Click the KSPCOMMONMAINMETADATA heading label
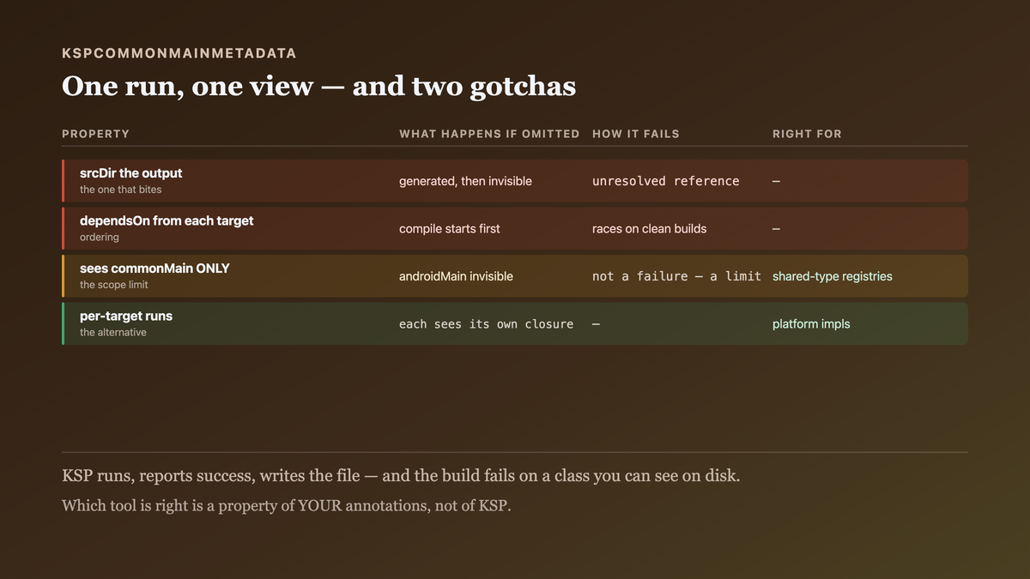The height and width of the screenshot is (579, 1030). 179,53
